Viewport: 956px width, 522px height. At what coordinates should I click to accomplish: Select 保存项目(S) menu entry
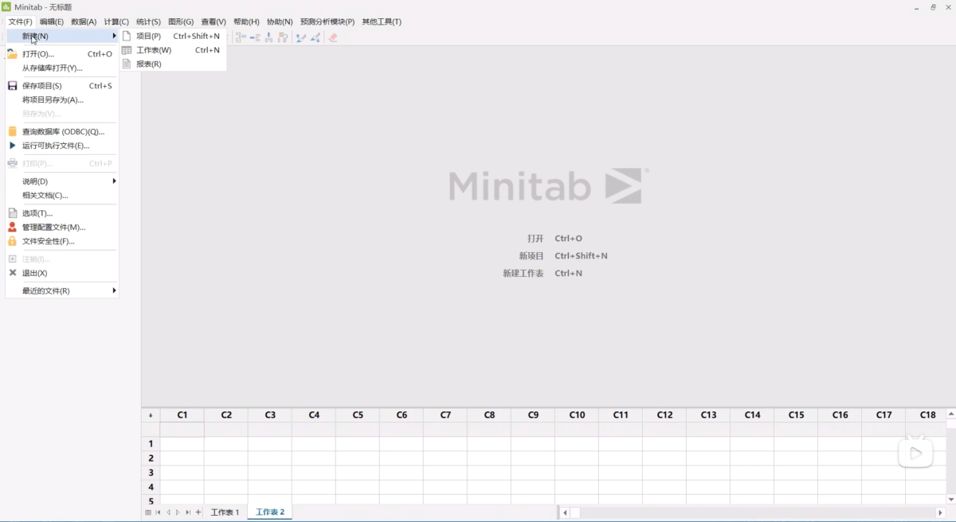click(62, 86)
